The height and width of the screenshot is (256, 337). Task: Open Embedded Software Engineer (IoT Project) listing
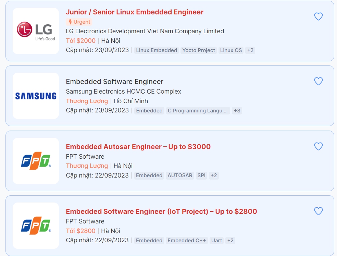(x=161, y=211)
